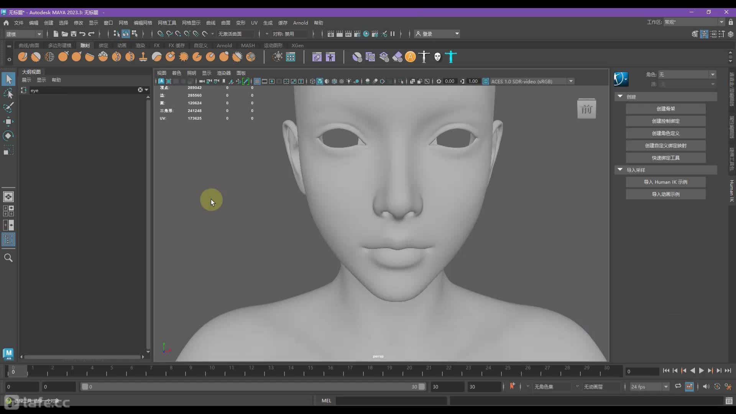Click the outliner search field containing eye
This screenshot has height=414, width=736.
[x=83, y=90]
